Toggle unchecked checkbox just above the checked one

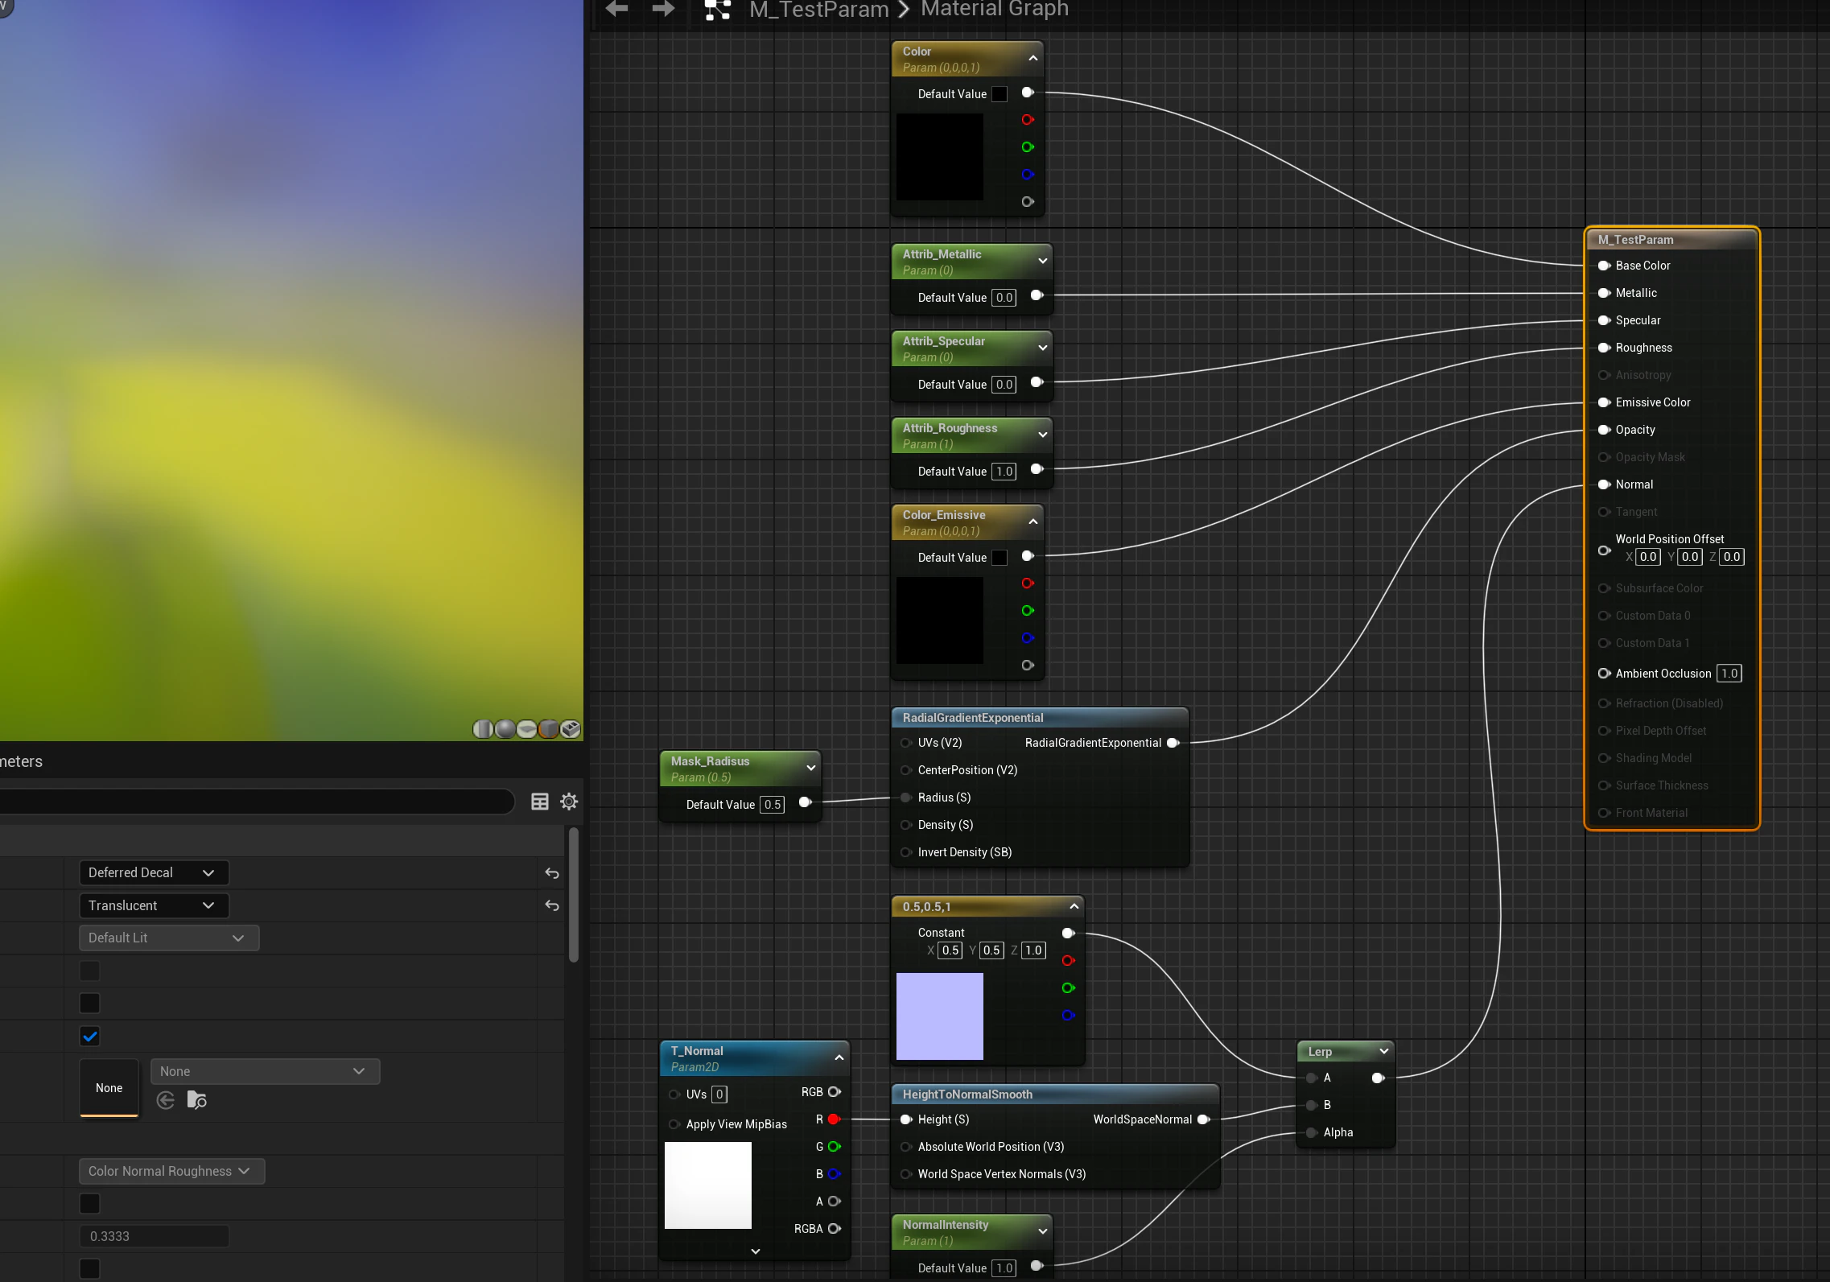tap(90, 1004)
